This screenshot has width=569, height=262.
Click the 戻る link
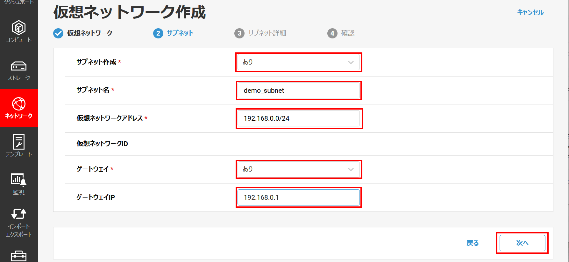click(x=473, y=243)
